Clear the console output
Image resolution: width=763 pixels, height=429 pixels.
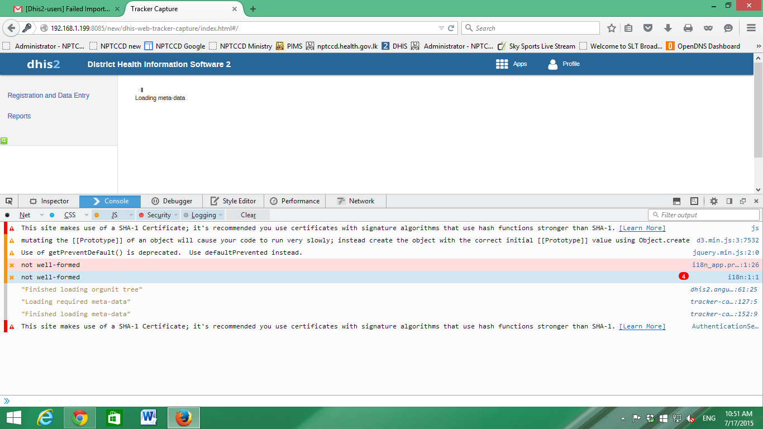coord(249,215)
